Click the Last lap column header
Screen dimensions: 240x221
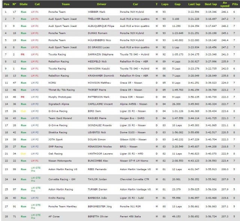pos(194,4)
